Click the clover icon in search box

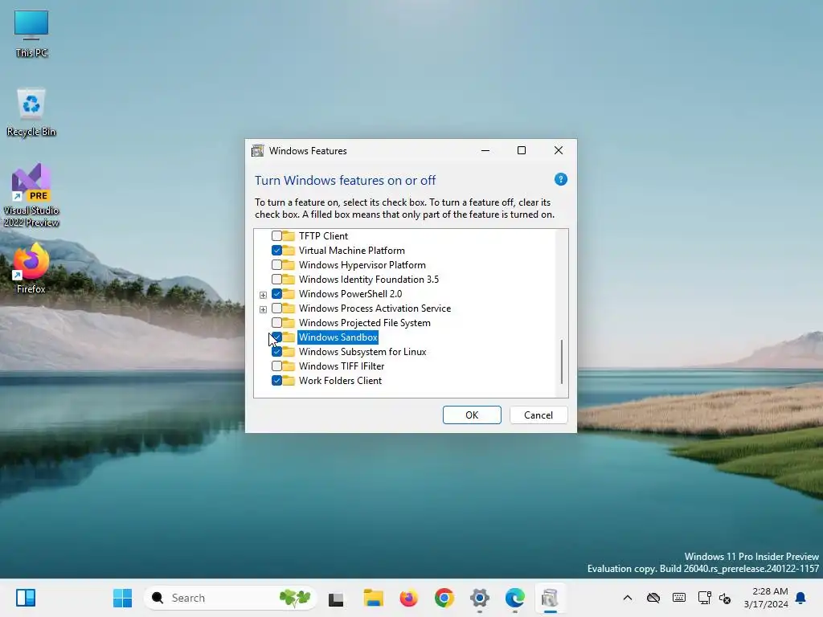294,598
